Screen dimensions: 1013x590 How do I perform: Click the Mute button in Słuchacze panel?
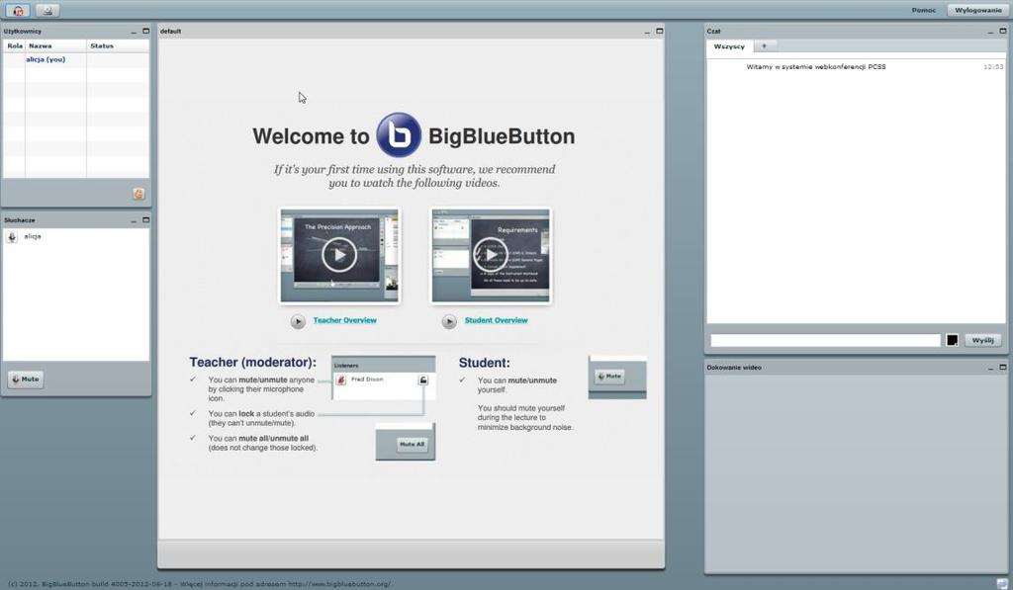click(x=25, y=379)
